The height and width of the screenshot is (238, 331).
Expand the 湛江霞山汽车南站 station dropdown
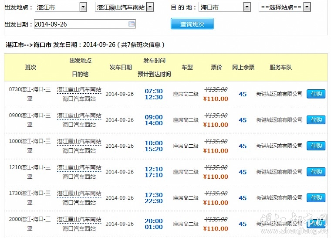[x=150, y=7]
